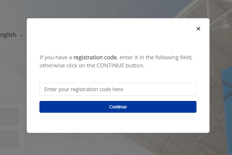This screenshot has width=232, height=155.
Task: Click white space beneath the Continue button
Action: pos(118,123)
